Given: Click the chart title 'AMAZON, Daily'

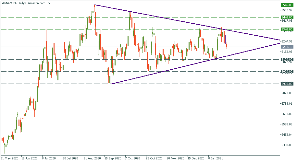Looking at the screenshot, I should [24, 3].
